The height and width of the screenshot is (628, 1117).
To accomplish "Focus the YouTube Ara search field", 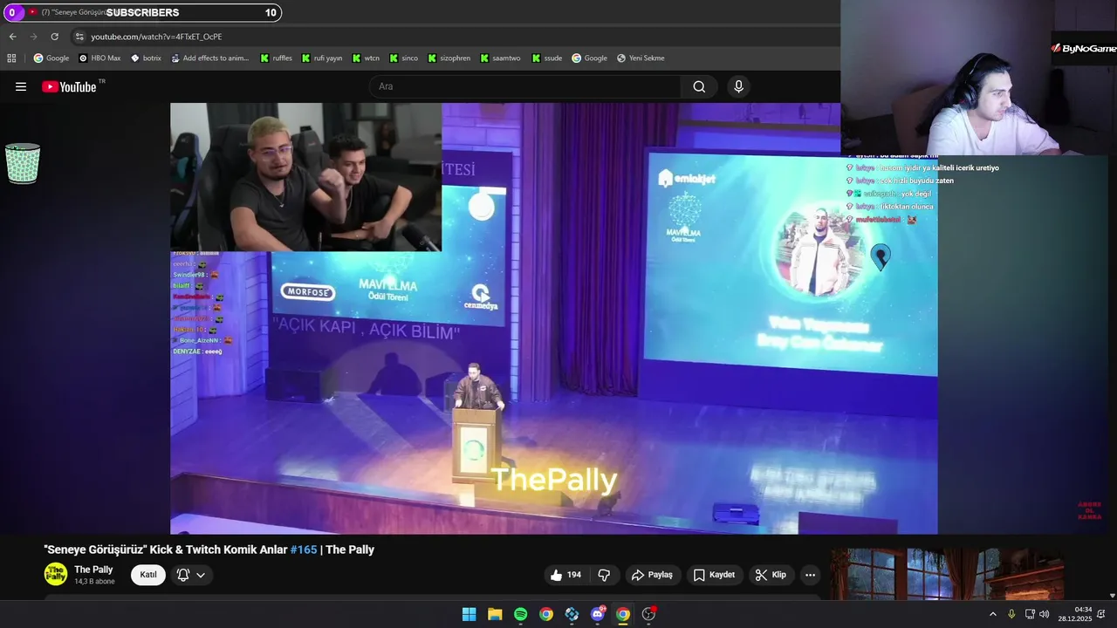I will [x=524, y=86].
